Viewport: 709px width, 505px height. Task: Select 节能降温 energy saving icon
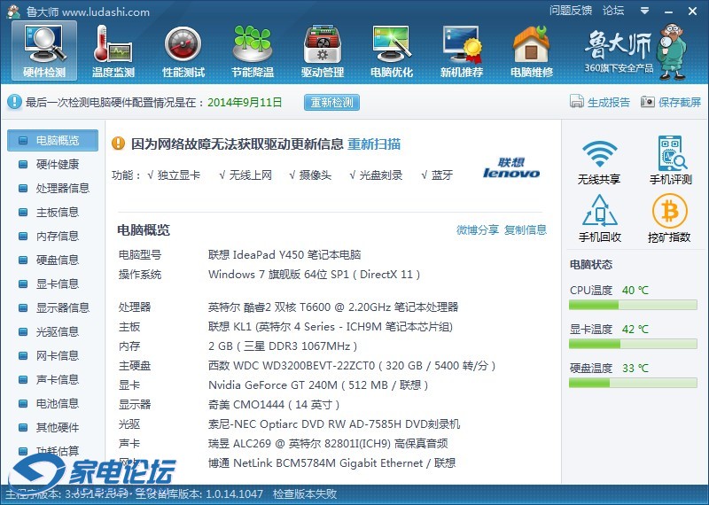pos(252,50)
